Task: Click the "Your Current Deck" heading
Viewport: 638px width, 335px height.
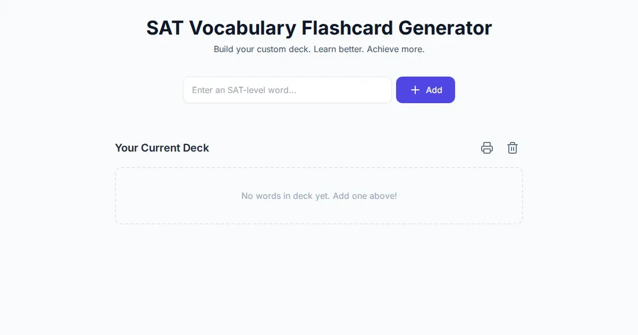Action: 162,148
